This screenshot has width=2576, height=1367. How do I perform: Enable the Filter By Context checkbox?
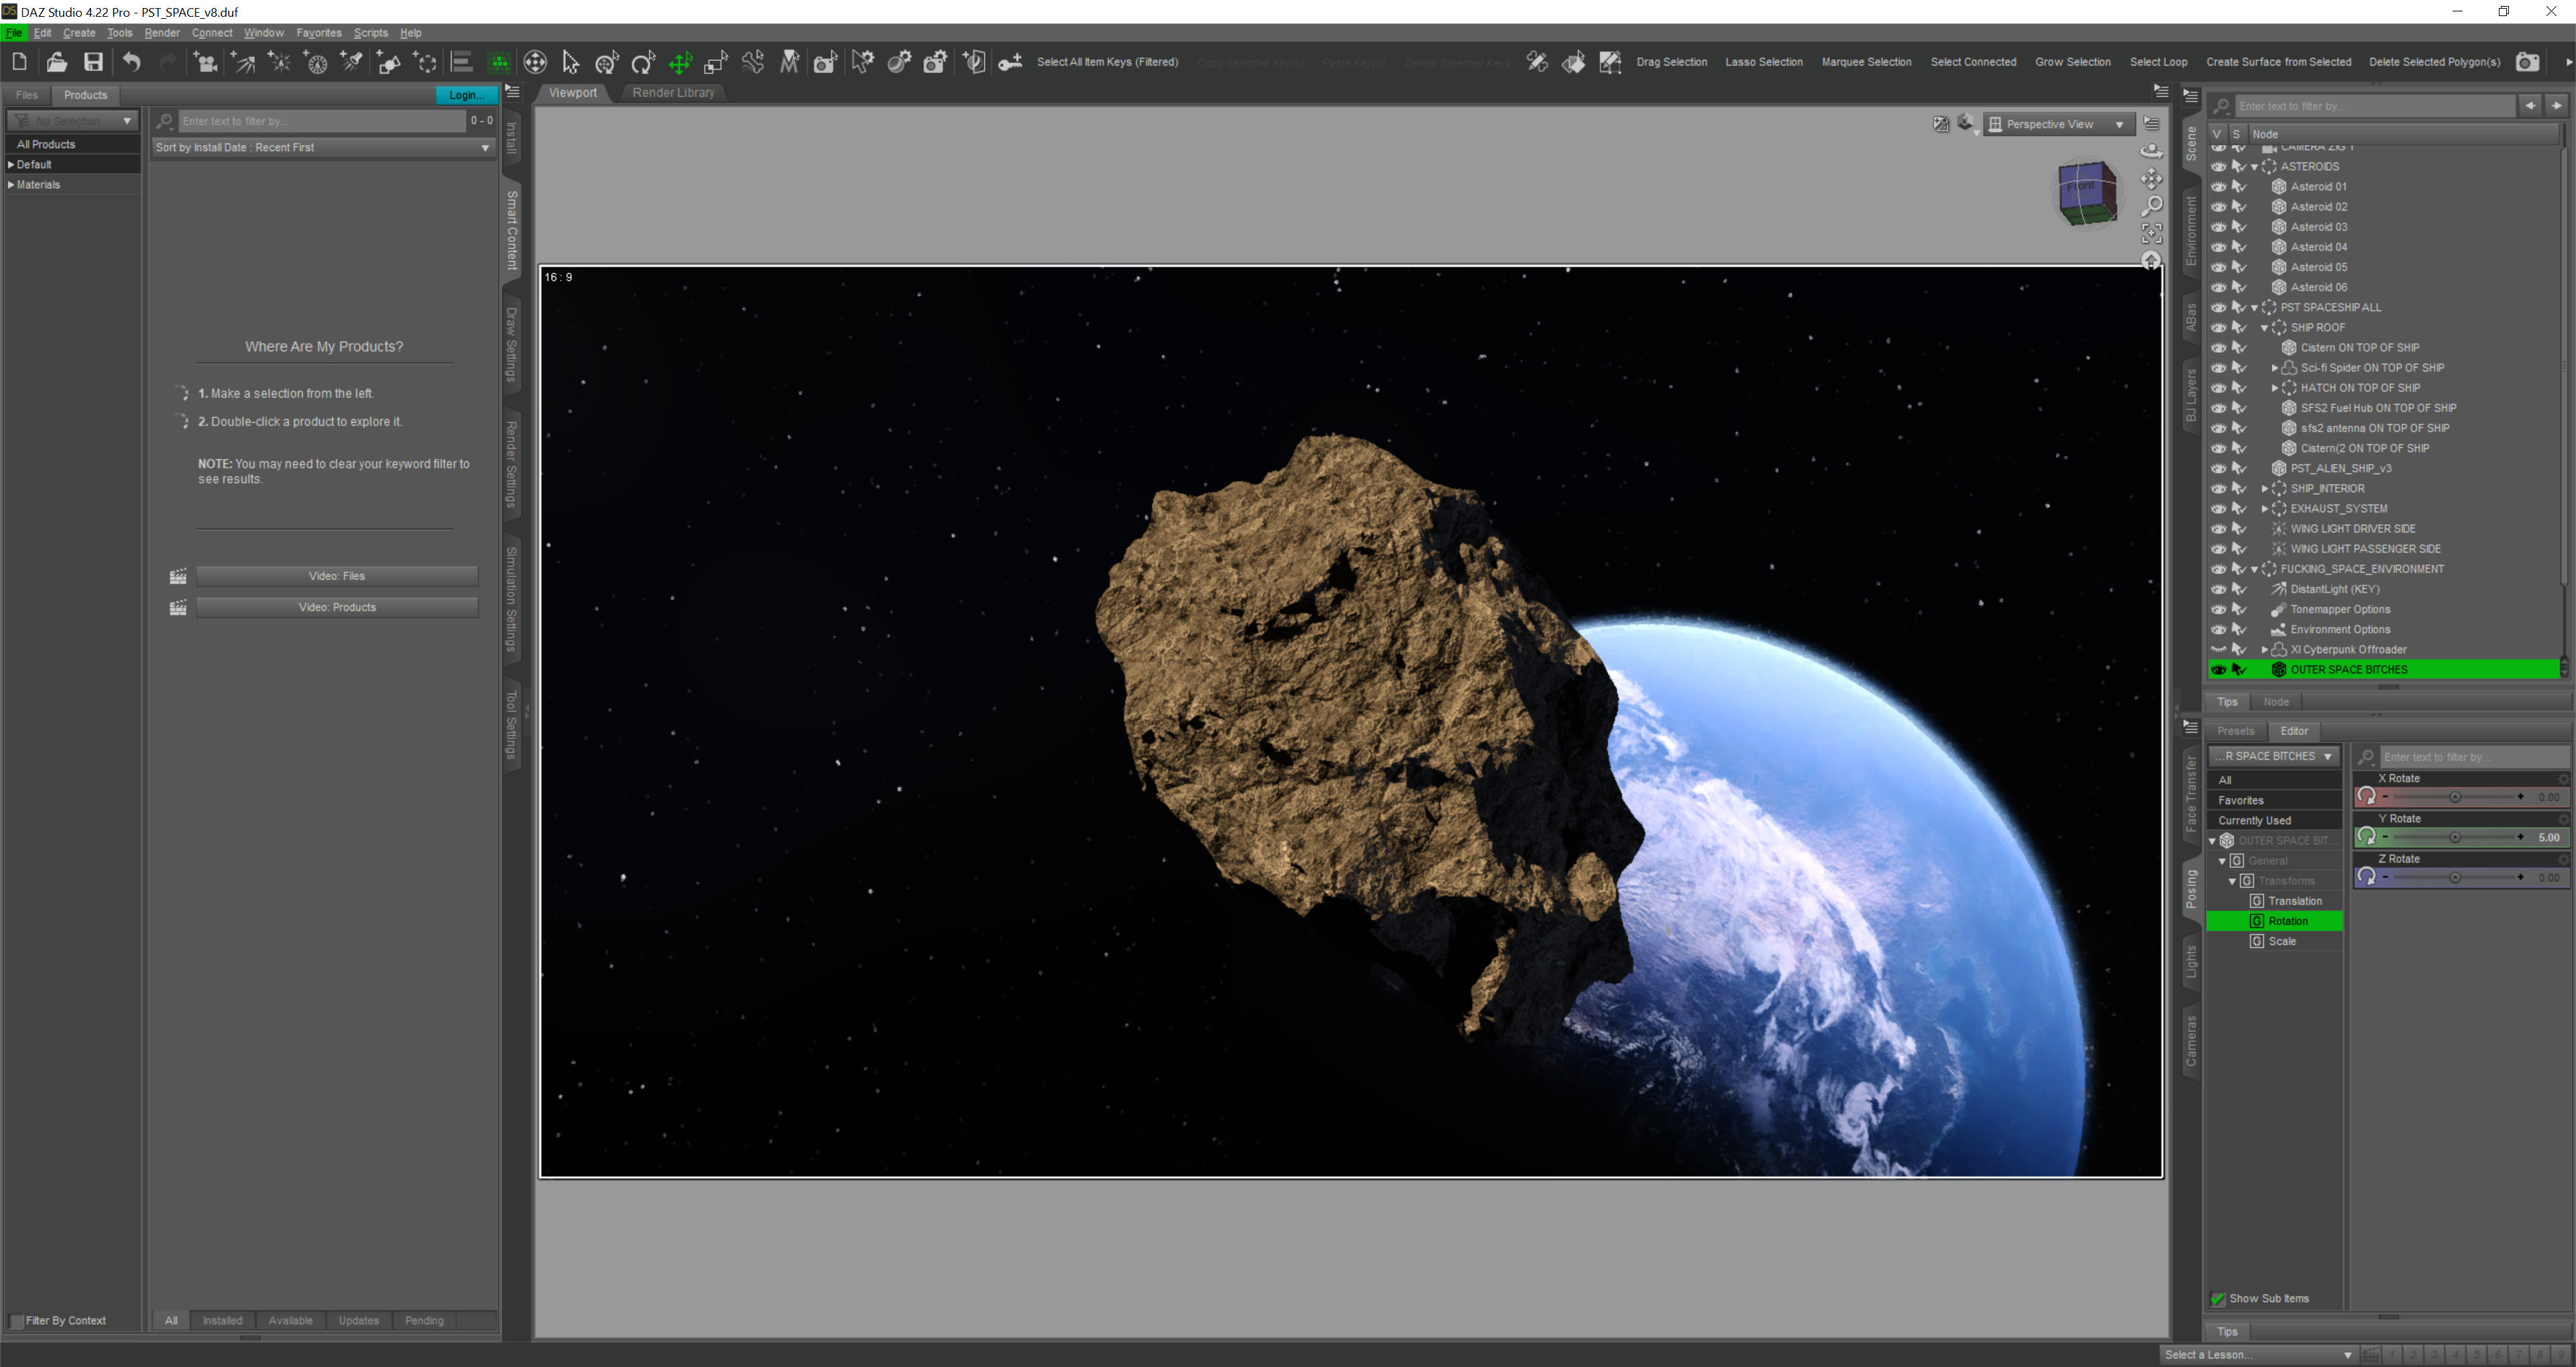click(x=16, y=1320)
